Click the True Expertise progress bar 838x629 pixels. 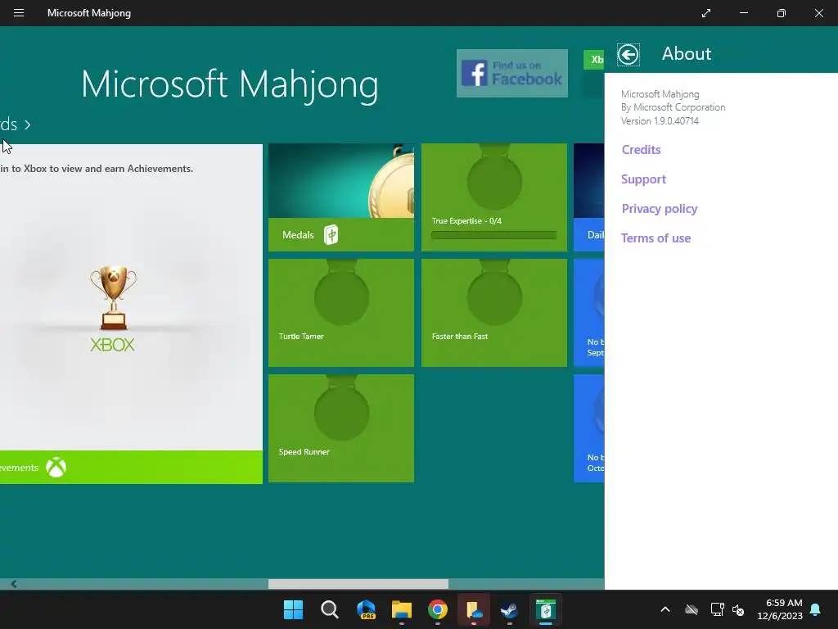pyautogui.click(x=493, y=235)
